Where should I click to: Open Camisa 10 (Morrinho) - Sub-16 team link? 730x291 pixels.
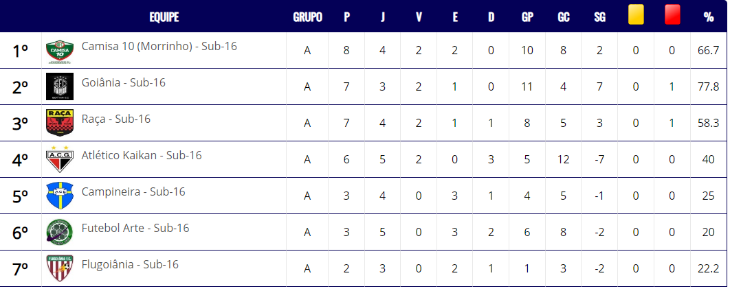(159, 46)
